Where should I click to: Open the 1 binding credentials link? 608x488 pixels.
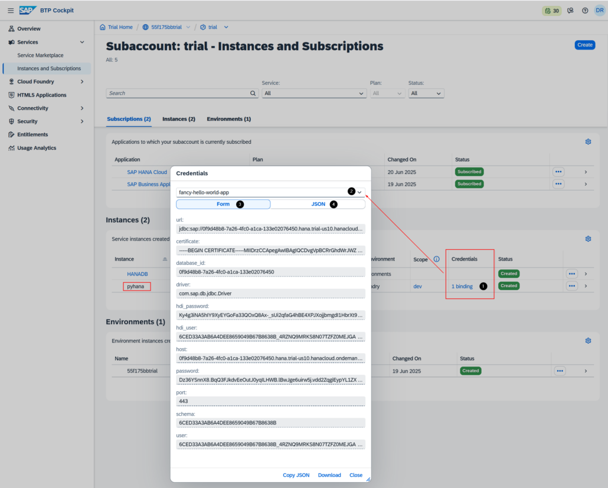[462, 286]
